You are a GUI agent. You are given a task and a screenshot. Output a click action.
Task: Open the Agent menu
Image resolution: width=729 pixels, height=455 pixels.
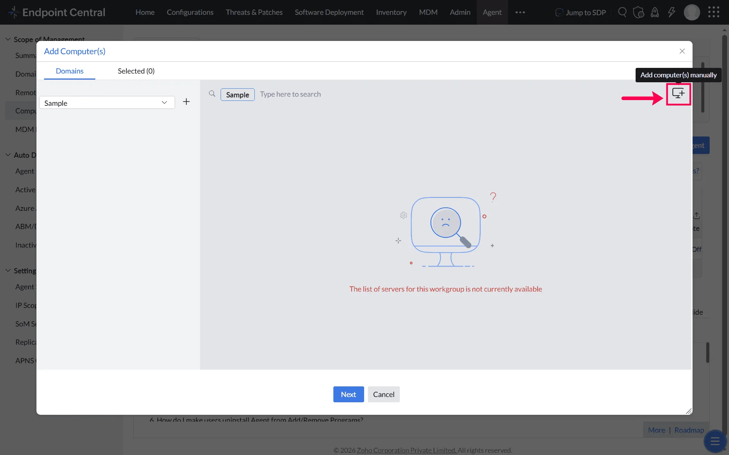click(x=492, y=12)
